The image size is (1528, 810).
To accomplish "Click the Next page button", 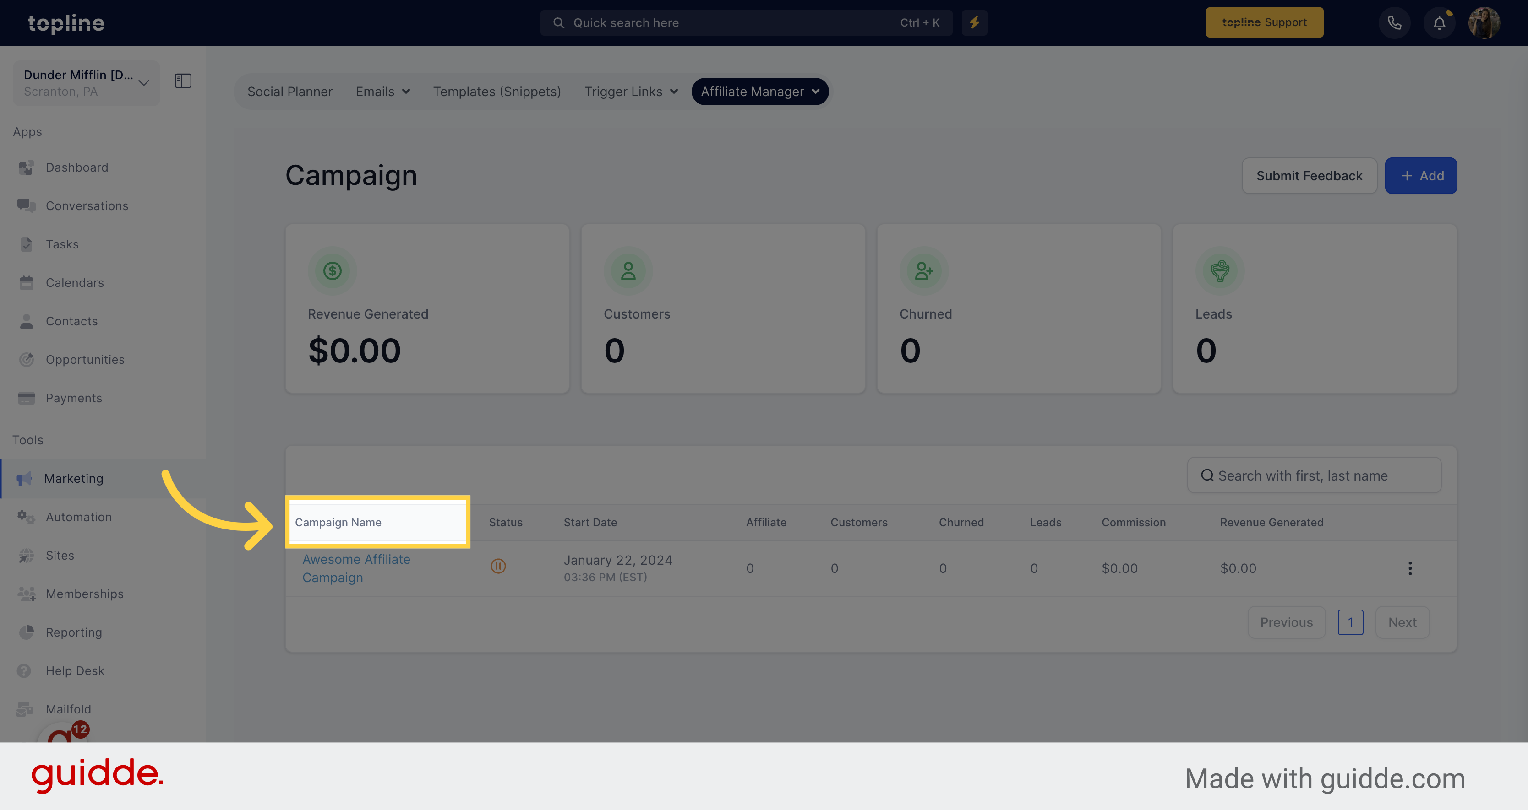I will click(1402, 623).
